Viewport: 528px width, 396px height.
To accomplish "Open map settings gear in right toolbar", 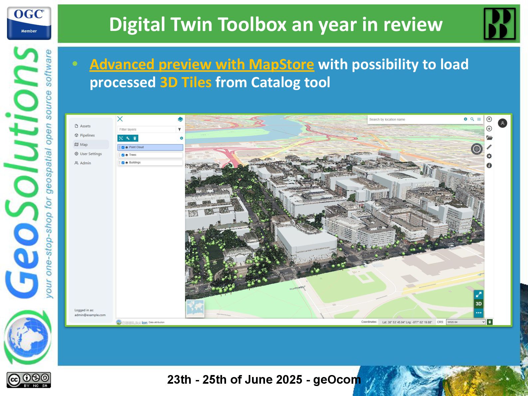I will coord(489,156).
